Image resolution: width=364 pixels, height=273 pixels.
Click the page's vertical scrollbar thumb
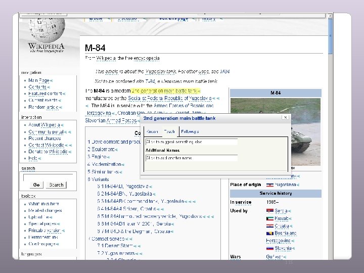[330, 36]
